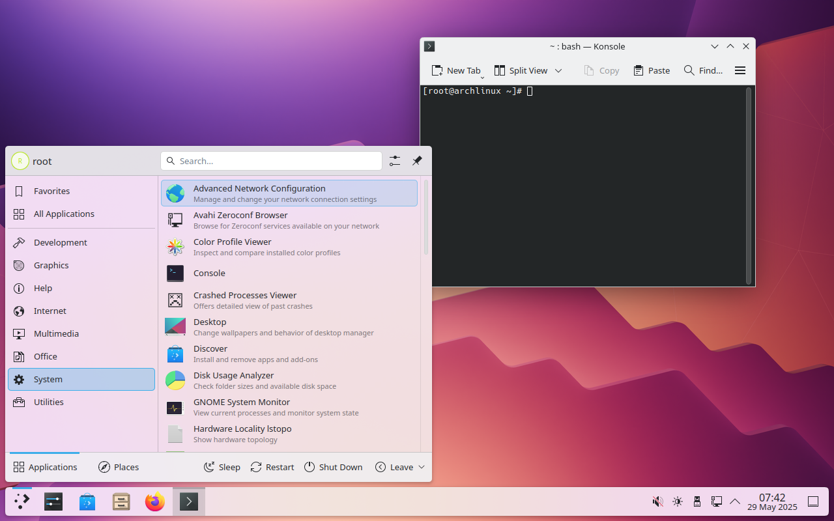Expand hidden system tray icons

(735, 501)
